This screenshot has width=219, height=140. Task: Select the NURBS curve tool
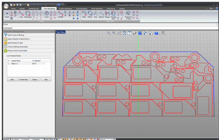click(x=61, y=15)
